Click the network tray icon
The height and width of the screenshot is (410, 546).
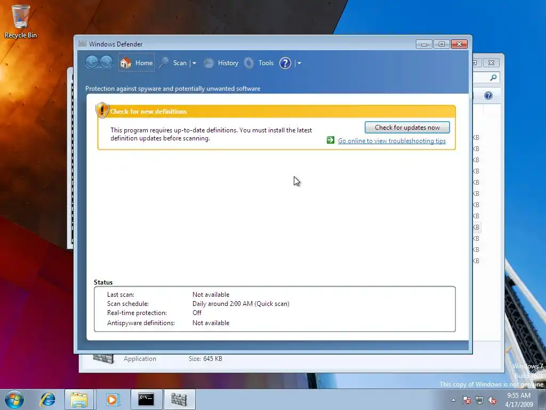tap(479, 400)
